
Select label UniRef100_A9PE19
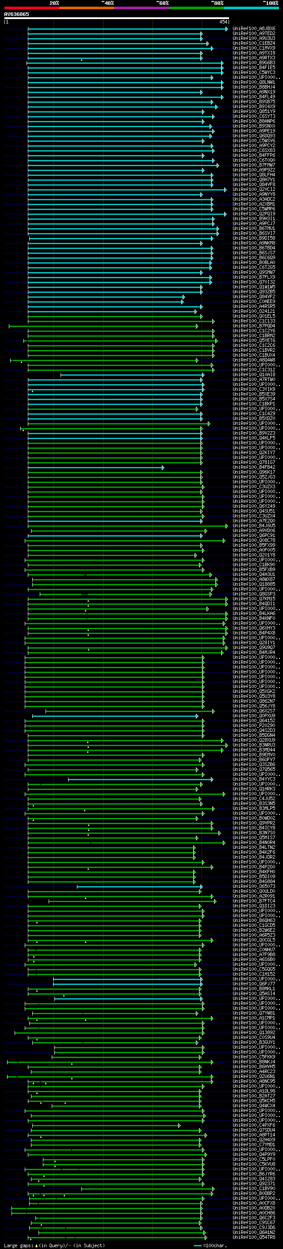pyautogui.click(x=254, y=132)
